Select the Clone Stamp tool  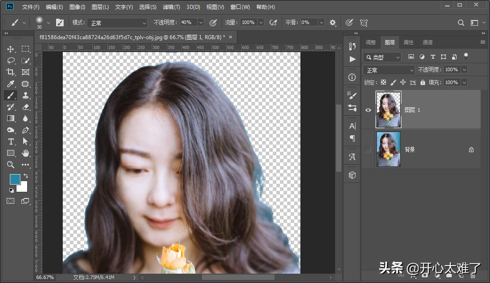click(x=25, y=95)
